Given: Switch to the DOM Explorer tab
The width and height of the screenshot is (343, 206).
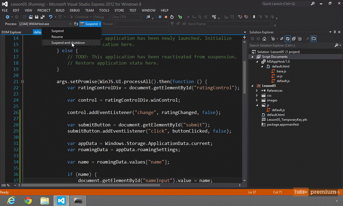Looking at the screenshot, I should (11, 32).
